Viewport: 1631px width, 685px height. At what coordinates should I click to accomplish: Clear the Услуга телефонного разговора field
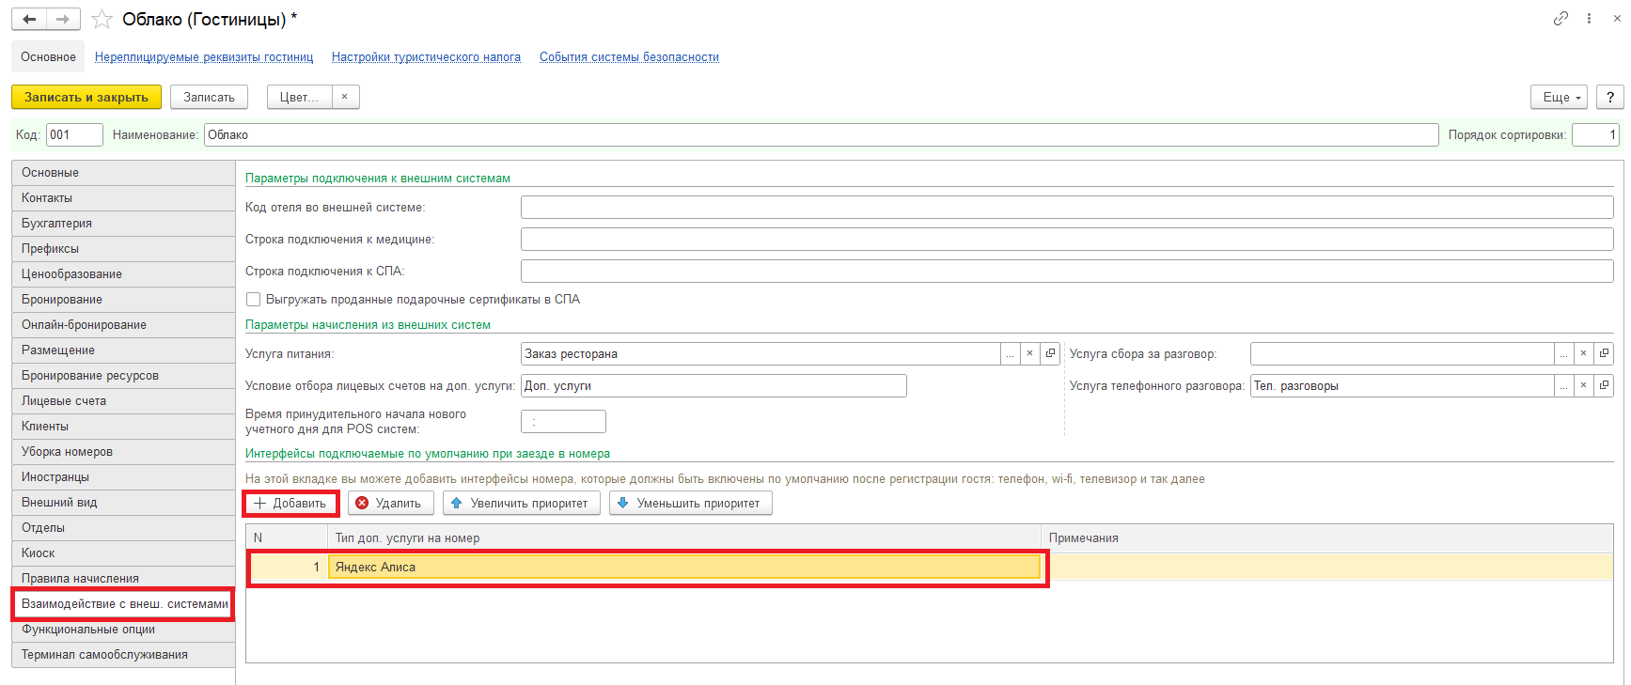click(1583, 386)
